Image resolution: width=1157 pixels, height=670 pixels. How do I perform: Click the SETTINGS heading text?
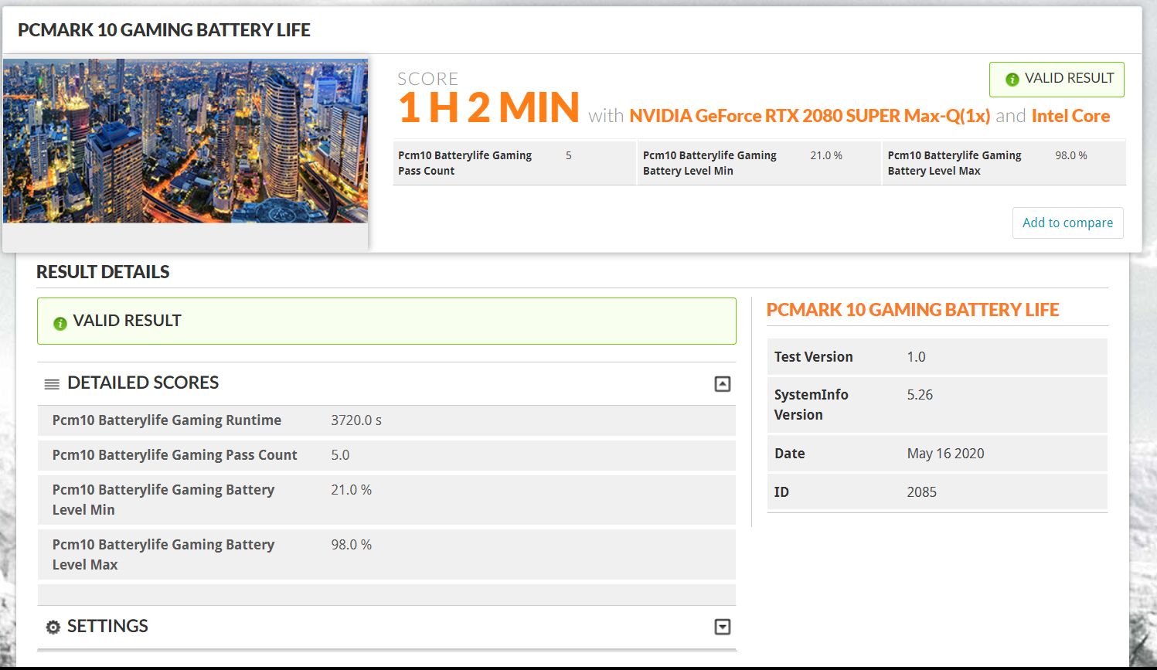tap(107, 626)
